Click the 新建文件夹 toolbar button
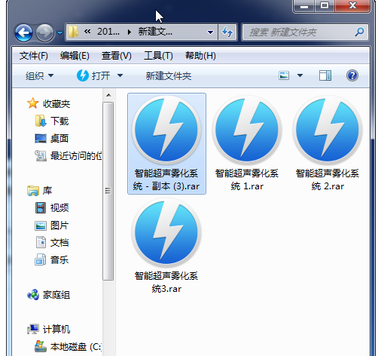 click(x=169, y=75)
